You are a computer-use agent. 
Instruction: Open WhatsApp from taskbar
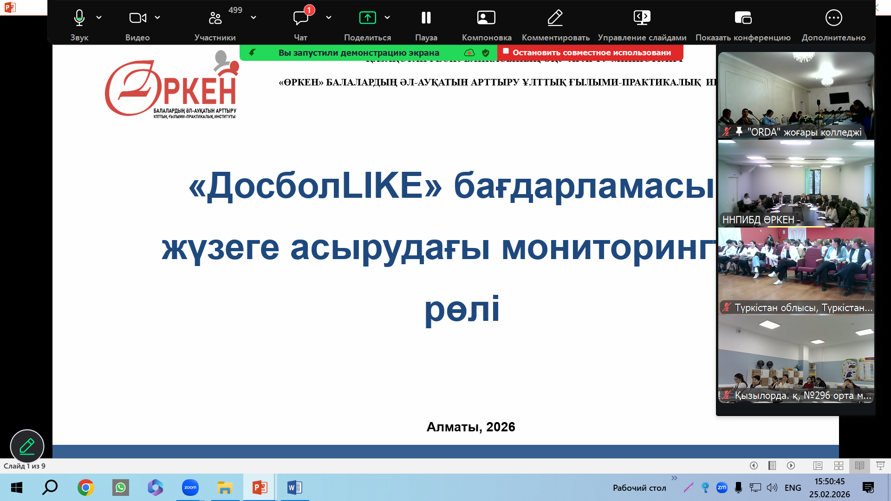coord(121,488)
